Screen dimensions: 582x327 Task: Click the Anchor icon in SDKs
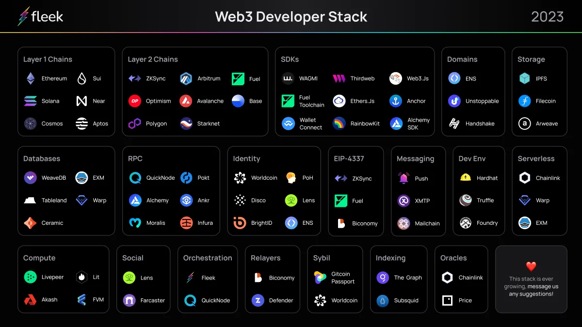coord(396,101)
